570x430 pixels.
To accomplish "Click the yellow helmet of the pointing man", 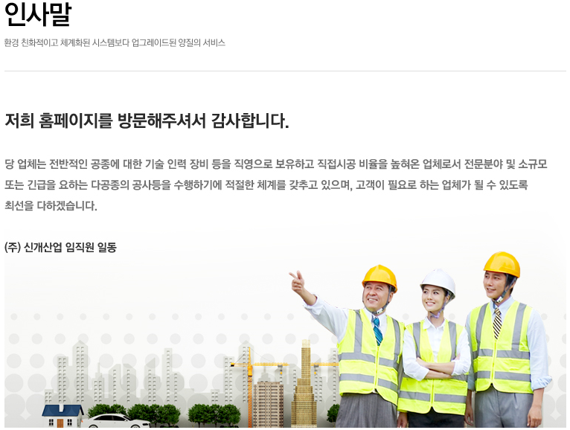I will pos(380,277).
